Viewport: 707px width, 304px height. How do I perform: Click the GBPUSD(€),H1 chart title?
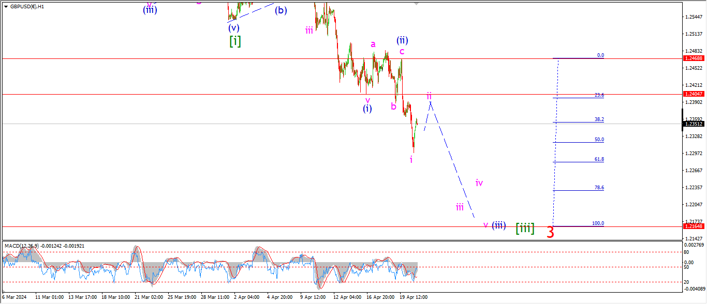[x=27, y=7]
